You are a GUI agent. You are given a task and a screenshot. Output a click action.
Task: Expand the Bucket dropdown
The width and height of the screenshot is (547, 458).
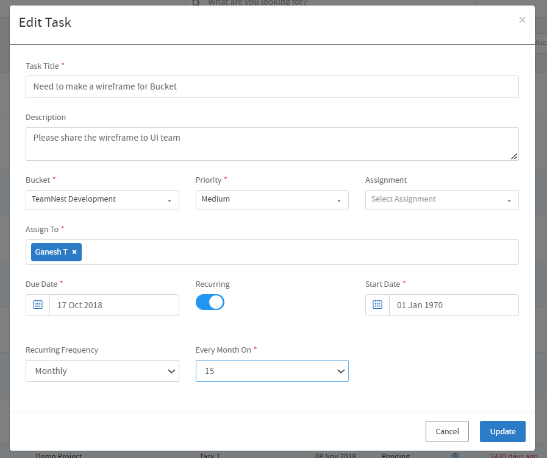click(x=102, y=200)
